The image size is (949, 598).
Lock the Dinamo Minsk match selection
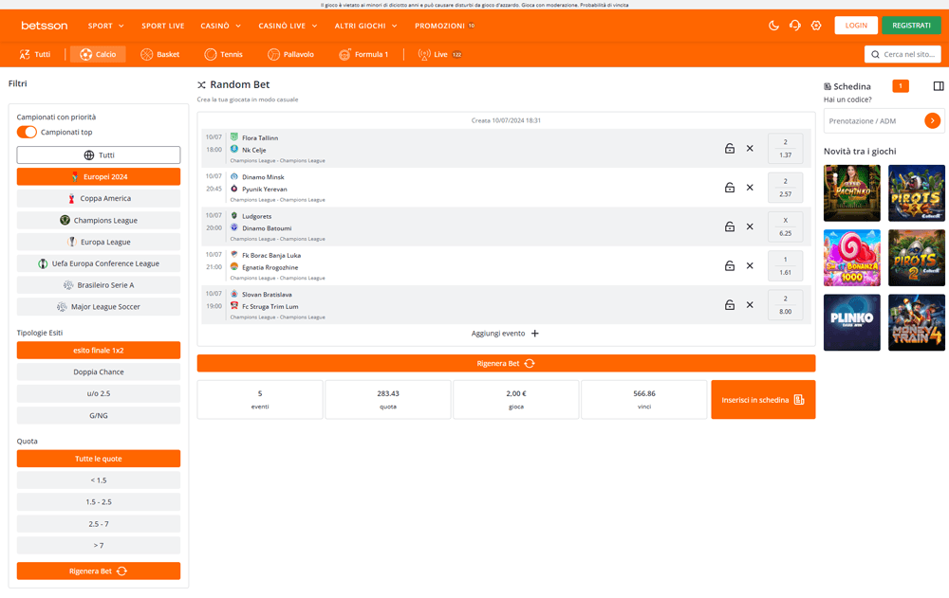(x=730, y=188)
